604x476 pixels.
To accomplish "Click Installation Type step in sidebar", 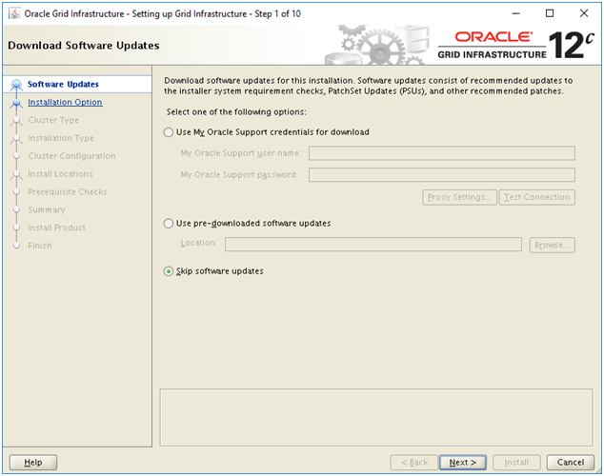I will (x=60, y=138).
